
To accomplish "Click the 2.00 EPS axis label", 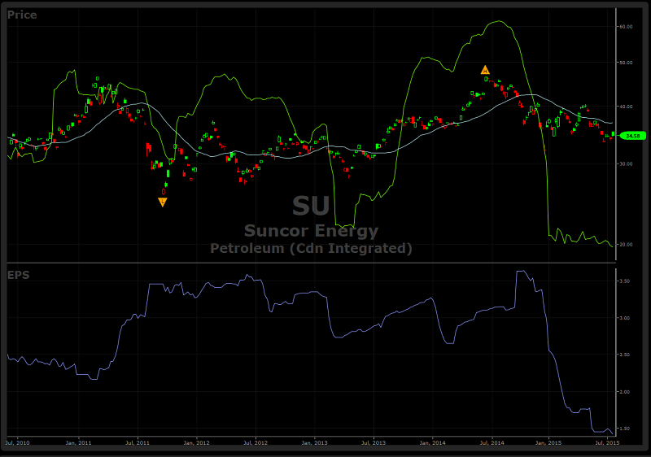I will coord(624,392).
